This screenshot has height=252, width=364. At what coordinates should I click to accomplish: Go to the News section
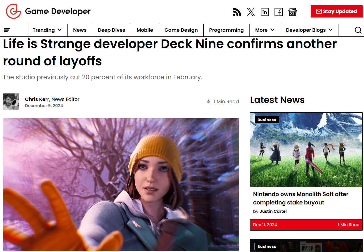point(80,30)
